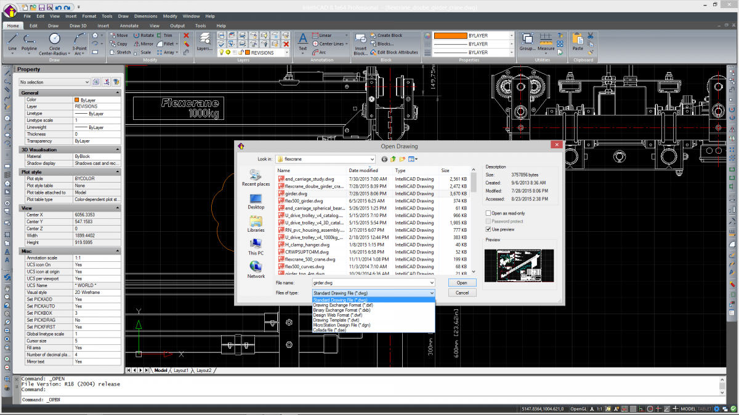Image resolution: width=739 pixels, height=415 pixels.
Task: Switch to the Layout1 tab
Action: tap(181, 370)
